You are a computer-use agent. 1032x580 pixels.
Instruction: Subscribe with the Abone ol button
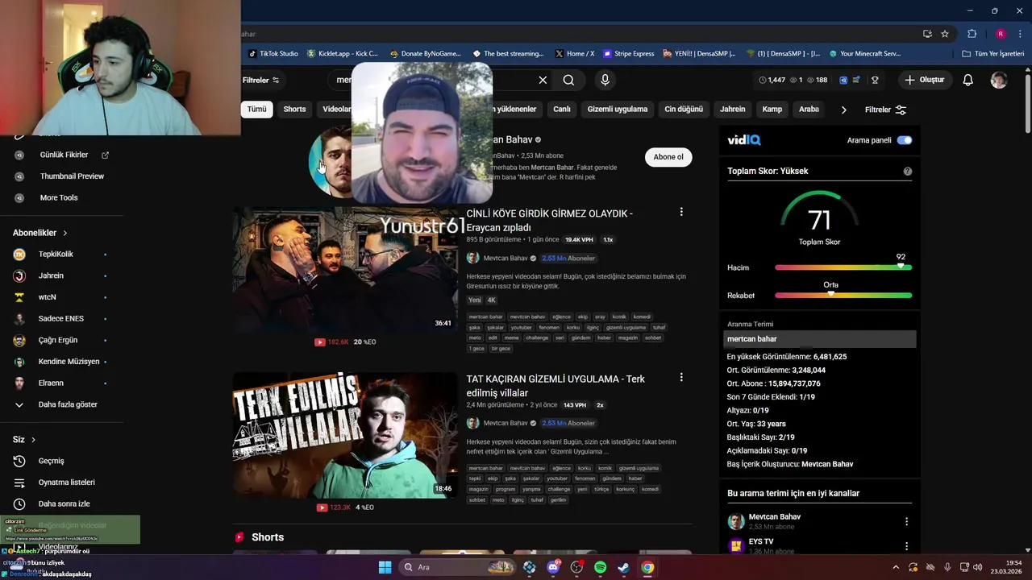tap(668, 157)
